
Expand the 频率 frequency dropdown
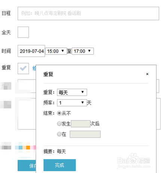click(x=72, y=103)
